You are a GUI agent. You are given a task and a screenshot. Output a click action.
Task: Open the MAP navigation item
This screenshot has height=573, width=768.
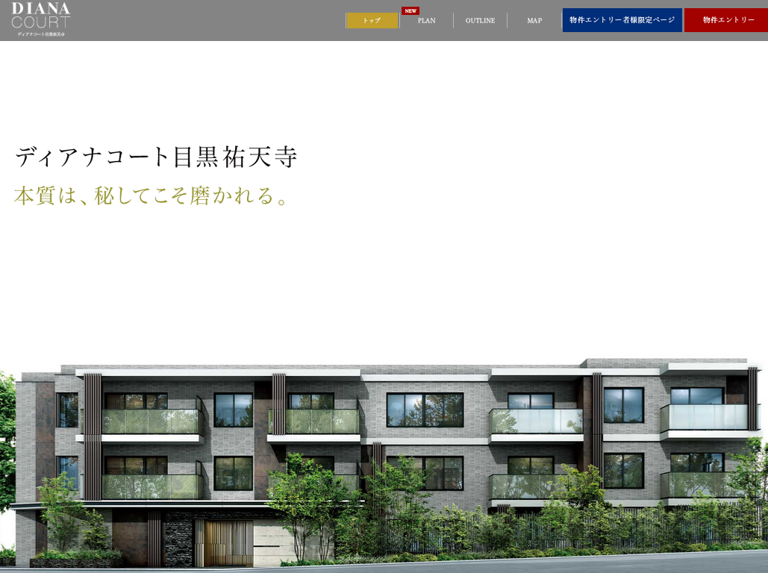pyautogui.click(x=534, y=21)
